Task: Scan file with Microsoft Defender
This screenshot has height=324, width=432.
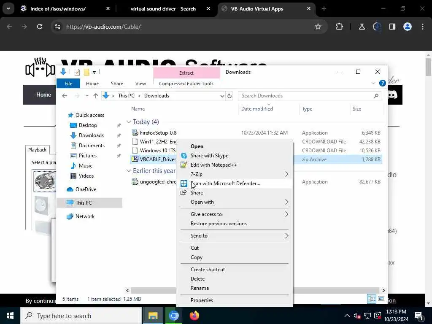Action: 235,184
